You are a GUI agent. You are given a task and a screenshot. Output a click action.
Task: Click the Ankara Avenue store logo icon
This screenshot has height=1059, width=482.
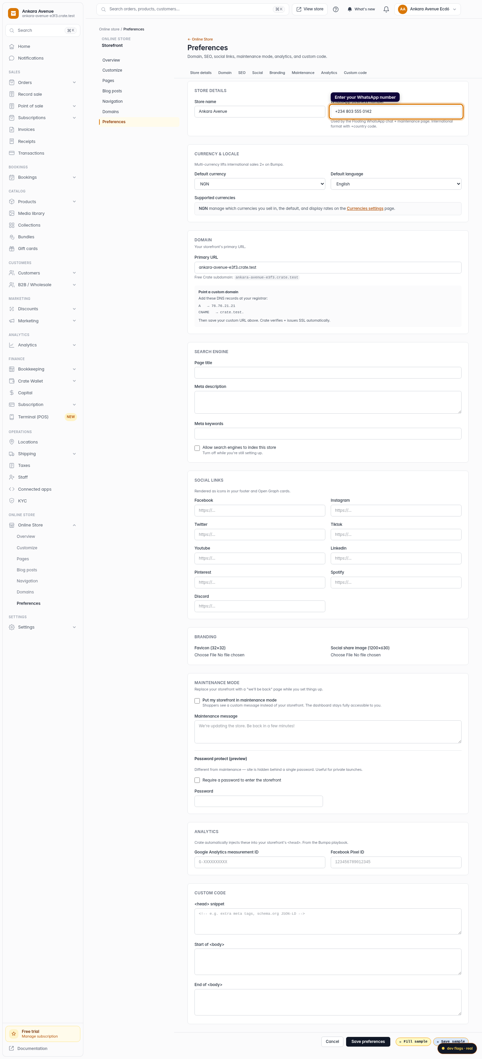coord(14,14)
